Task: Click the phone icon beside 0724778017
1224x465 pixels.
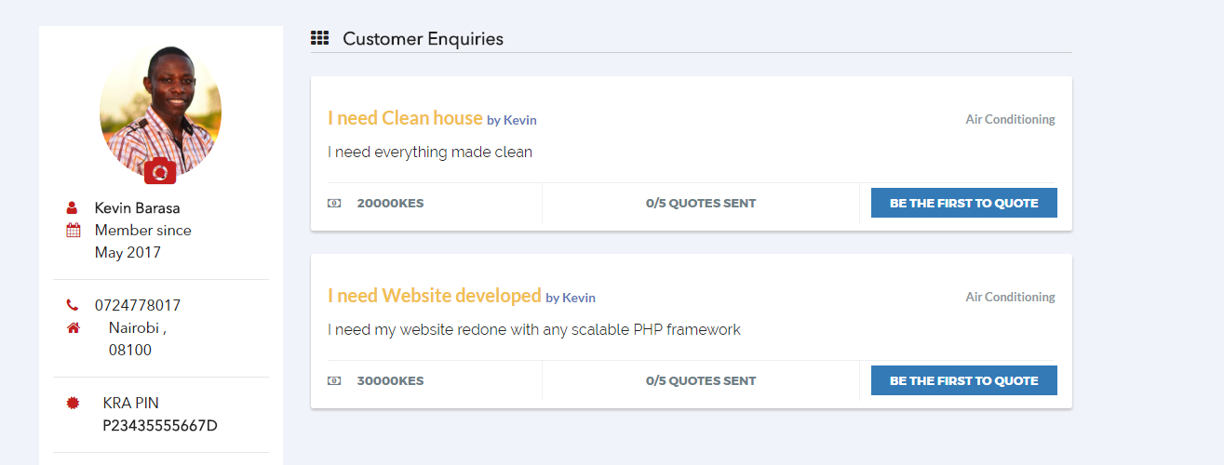Action: click(x=73, y=305)
